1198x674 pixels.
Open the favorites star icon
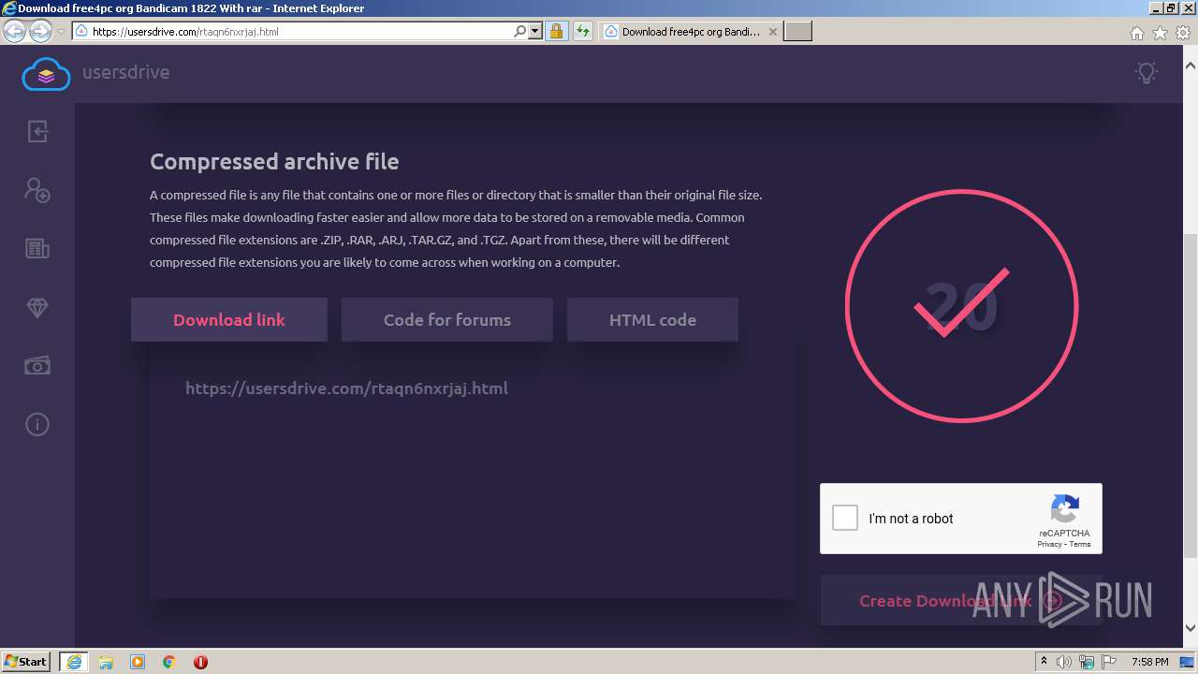click(1160, 33)
